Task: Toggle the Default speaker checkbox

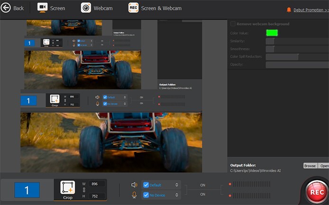Action: point(146,185)
